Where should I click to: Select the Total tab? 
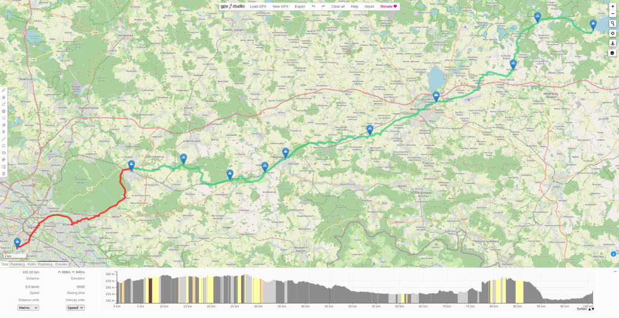tap(4, 264)
